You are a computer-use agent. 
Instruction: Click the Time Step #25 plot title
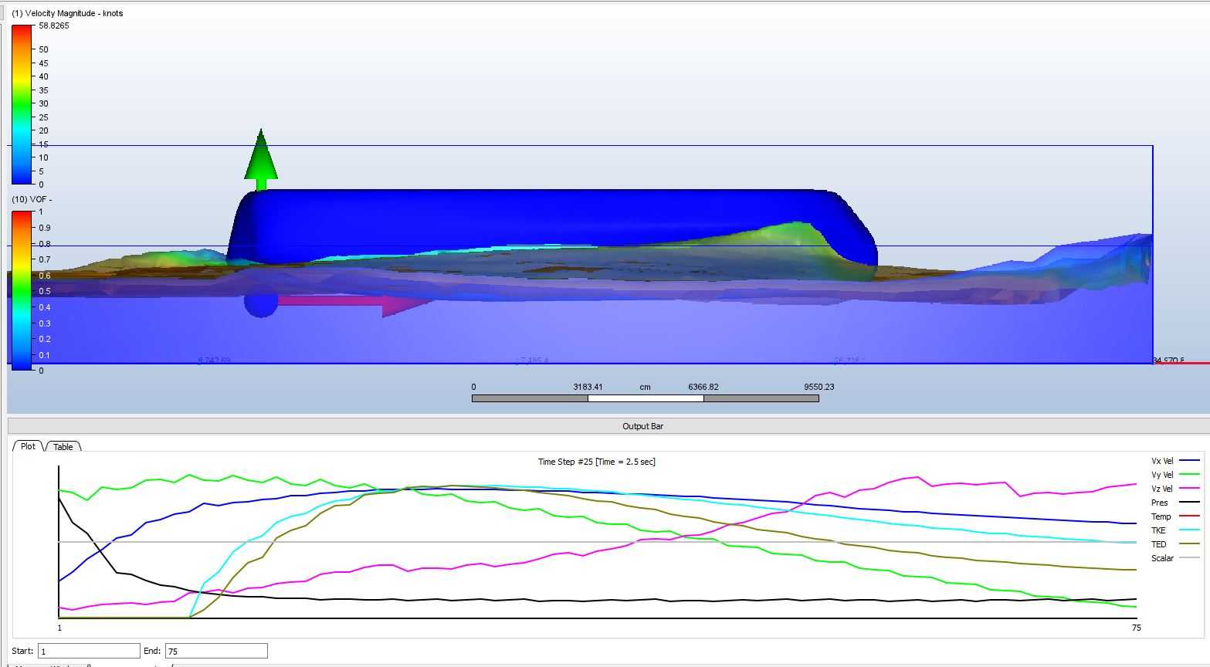point(597,462)
